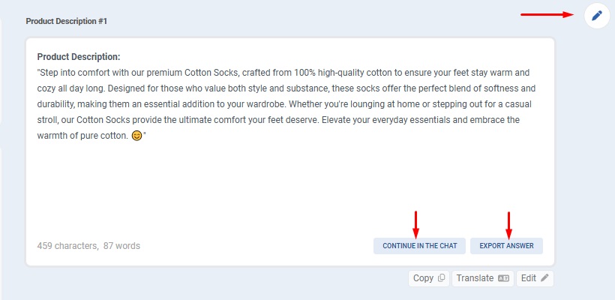Click the red arrow above Export Answer
The height and width of the screenshot is (300, 615).
(508, 223)
